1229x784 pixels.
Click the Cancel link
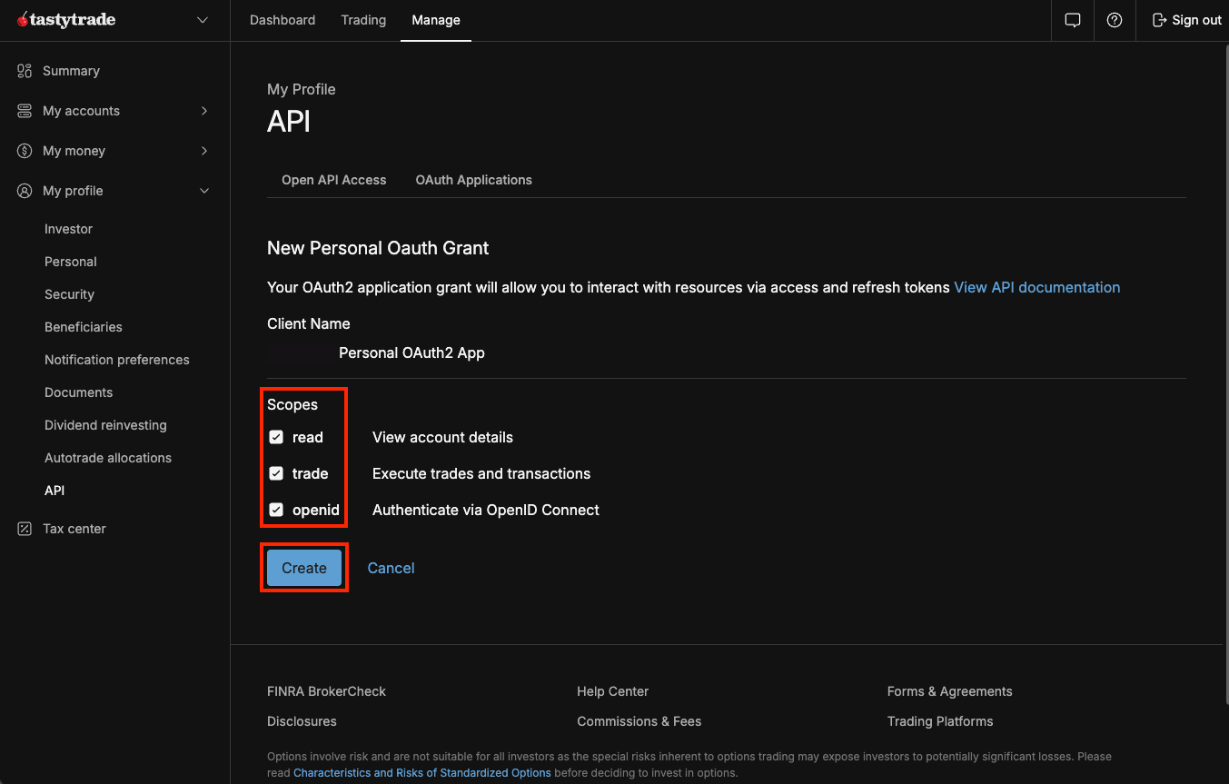(x=391, y=568)
